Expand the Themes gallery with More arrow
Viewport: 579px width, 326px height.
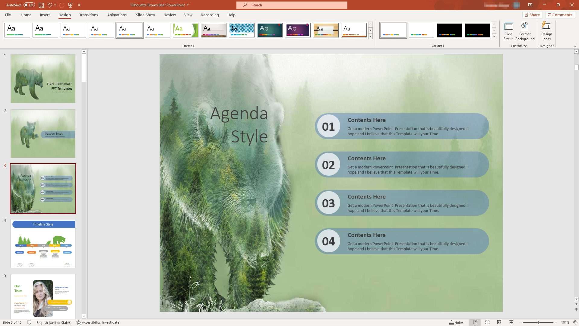[x=370, y=36]
